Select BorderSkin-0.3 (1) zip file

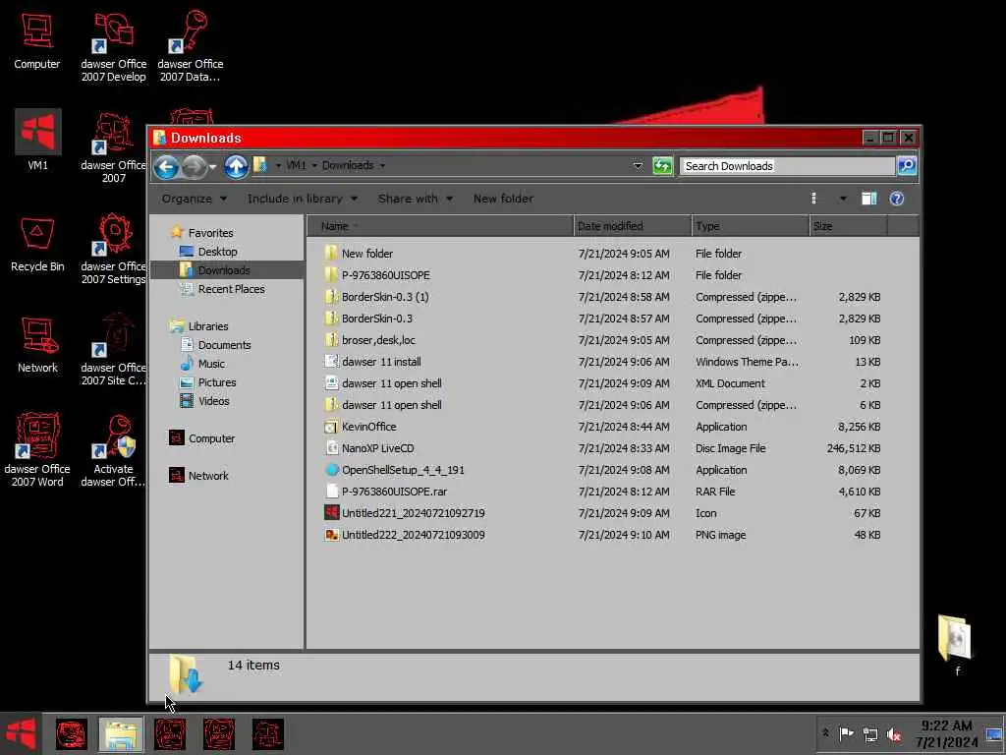(x=603, y=297)
